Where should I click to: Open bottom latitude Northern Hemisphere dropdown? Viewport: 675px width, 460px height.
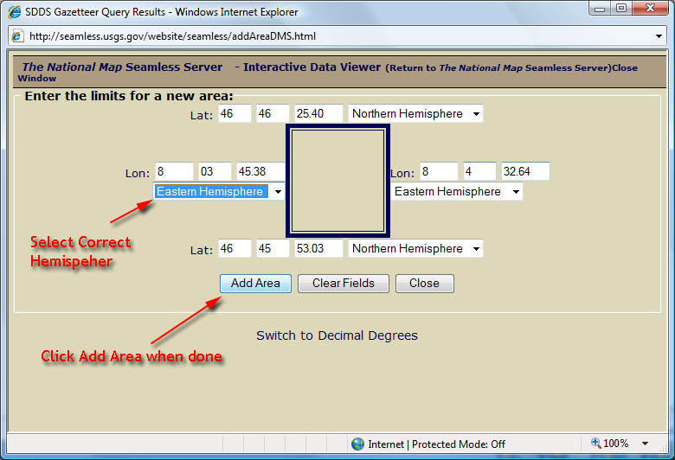coord(415,248)
